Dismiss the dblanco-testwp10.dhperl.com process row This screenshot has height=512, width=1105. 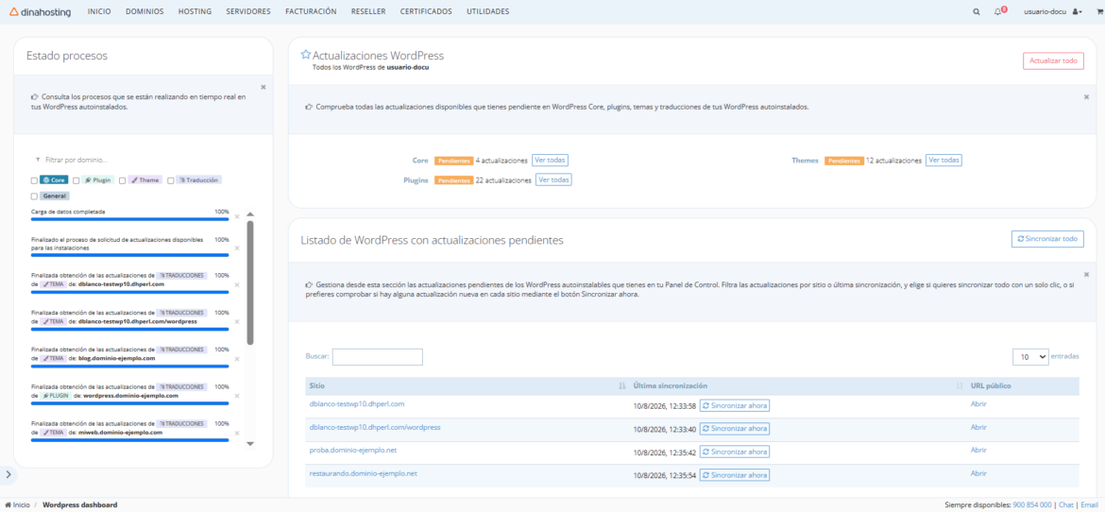(237, 284)
